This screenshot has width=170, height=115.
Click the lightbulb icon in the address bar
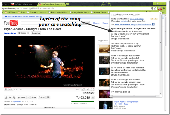click(x=152, y=8)
